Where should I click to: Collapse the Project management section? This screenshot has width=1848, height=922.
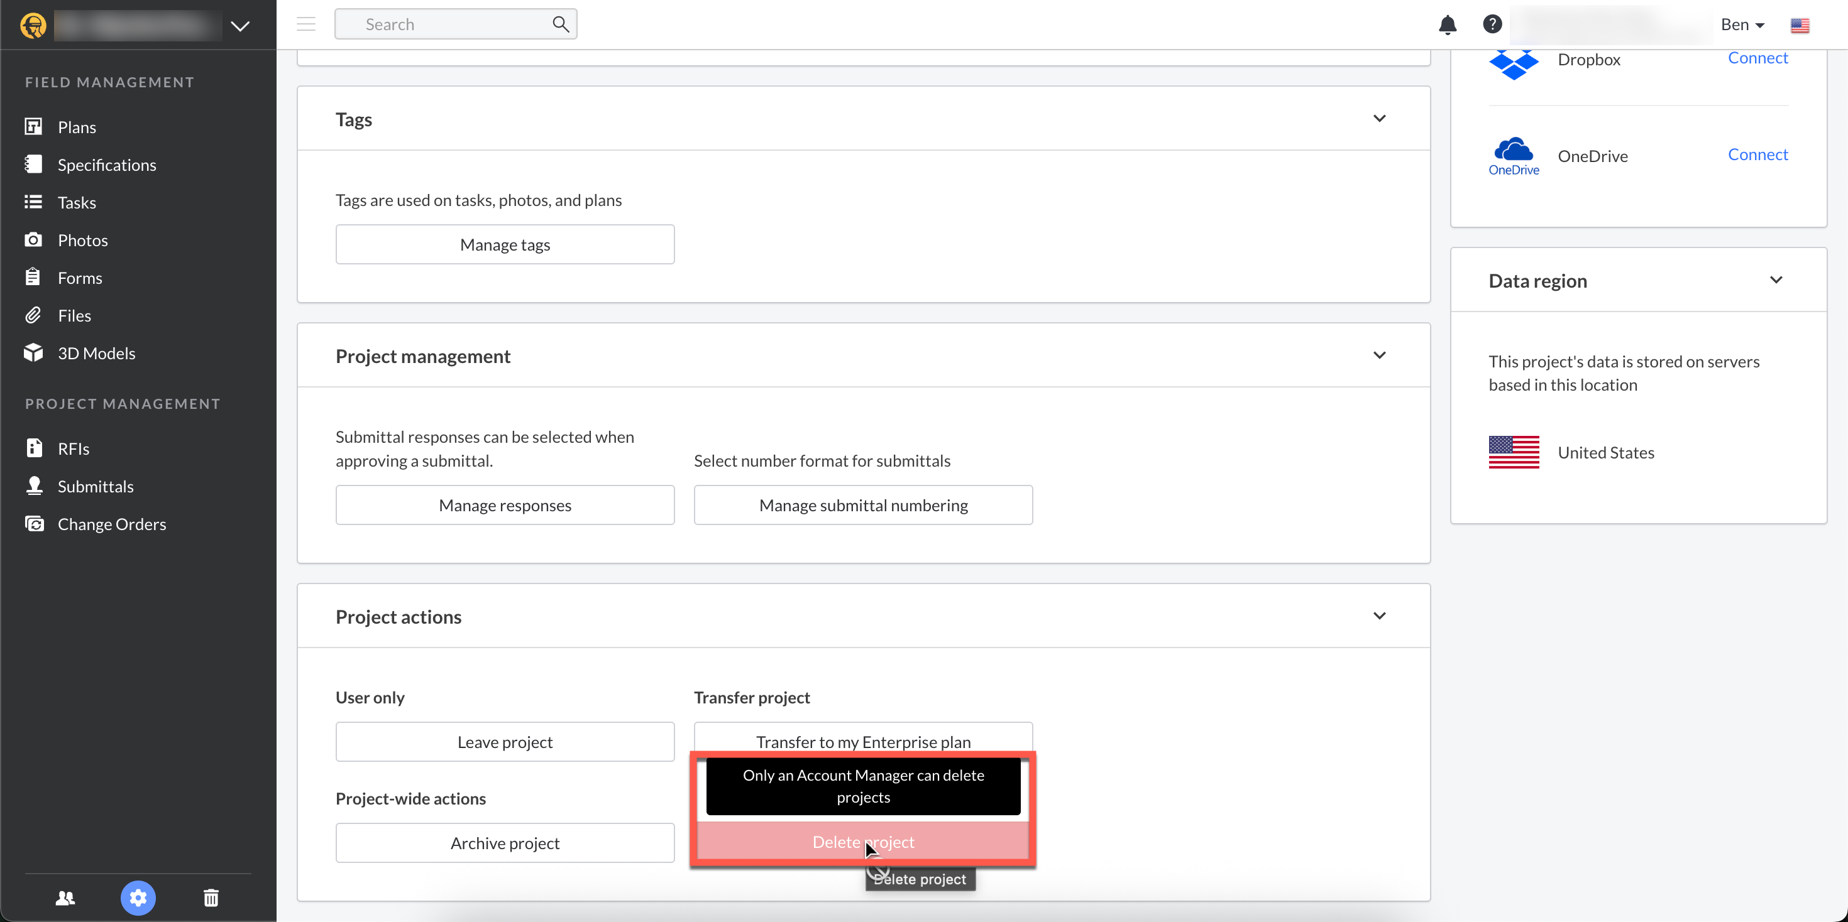point(1379,355)
